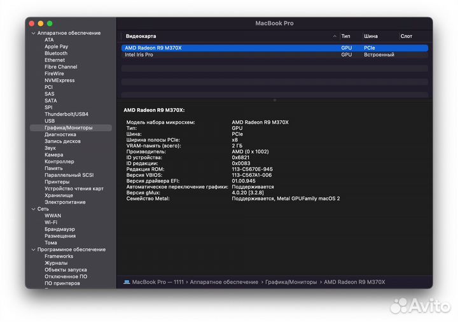Select Журналы entry

pos(56,263)
